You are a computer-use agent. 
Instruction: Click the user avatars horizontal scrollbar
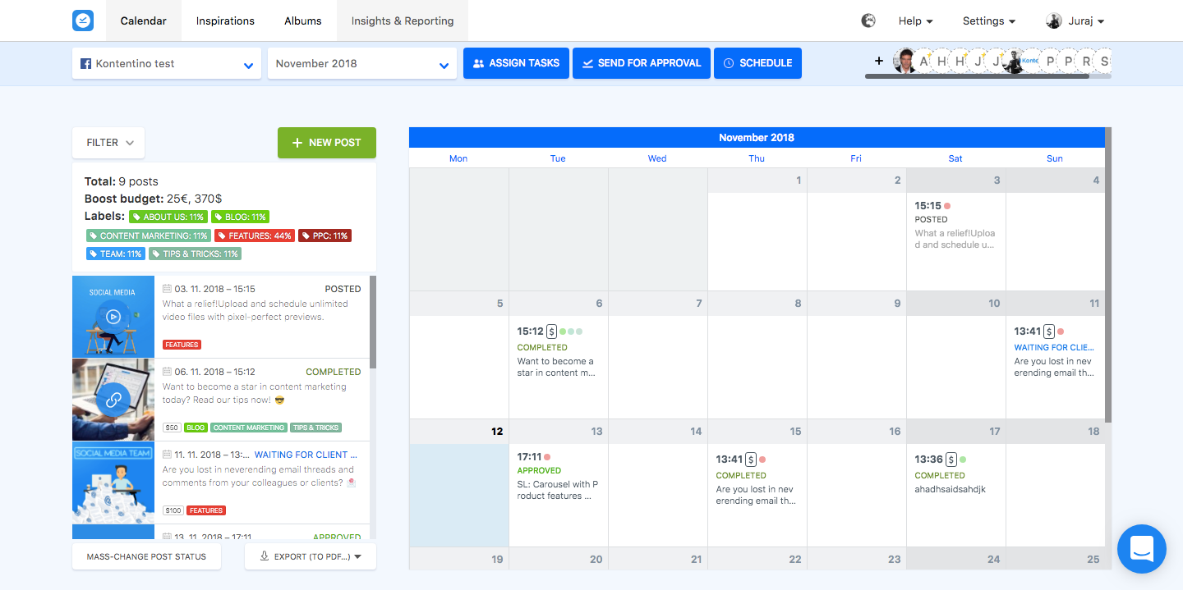[x=978, y=76]
